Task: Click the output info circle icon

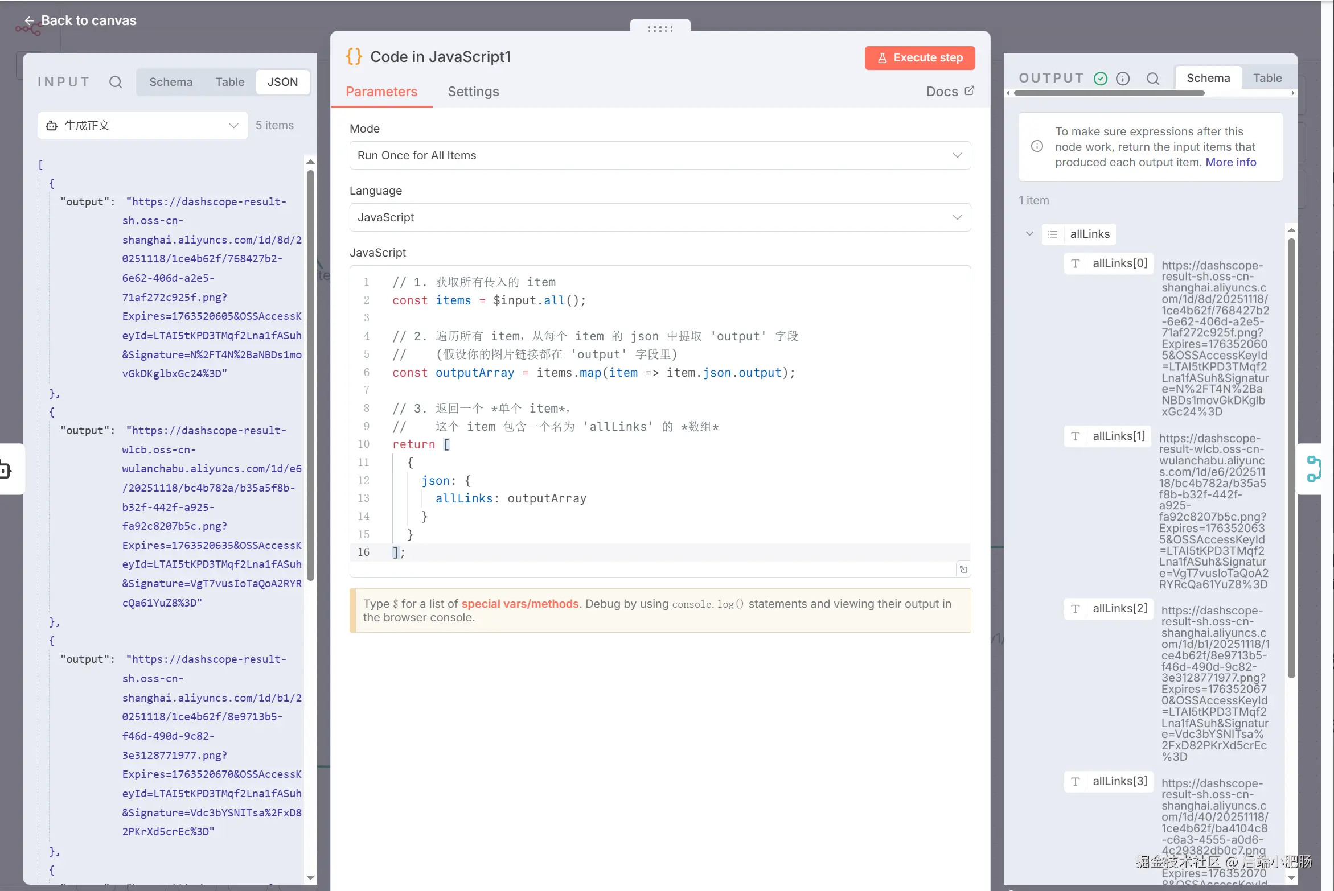Action: tap(1123, 79)
